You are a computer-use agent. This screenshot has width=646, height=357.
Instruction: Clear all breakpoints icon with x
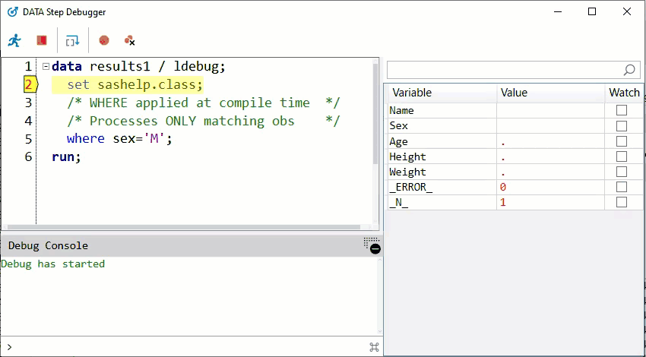point(129,40)
